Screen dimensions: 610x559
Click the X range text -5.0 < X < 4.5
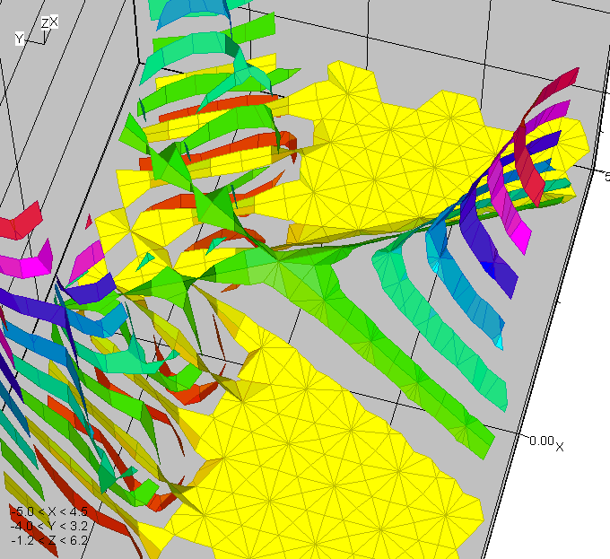click(x=48, y=512)
